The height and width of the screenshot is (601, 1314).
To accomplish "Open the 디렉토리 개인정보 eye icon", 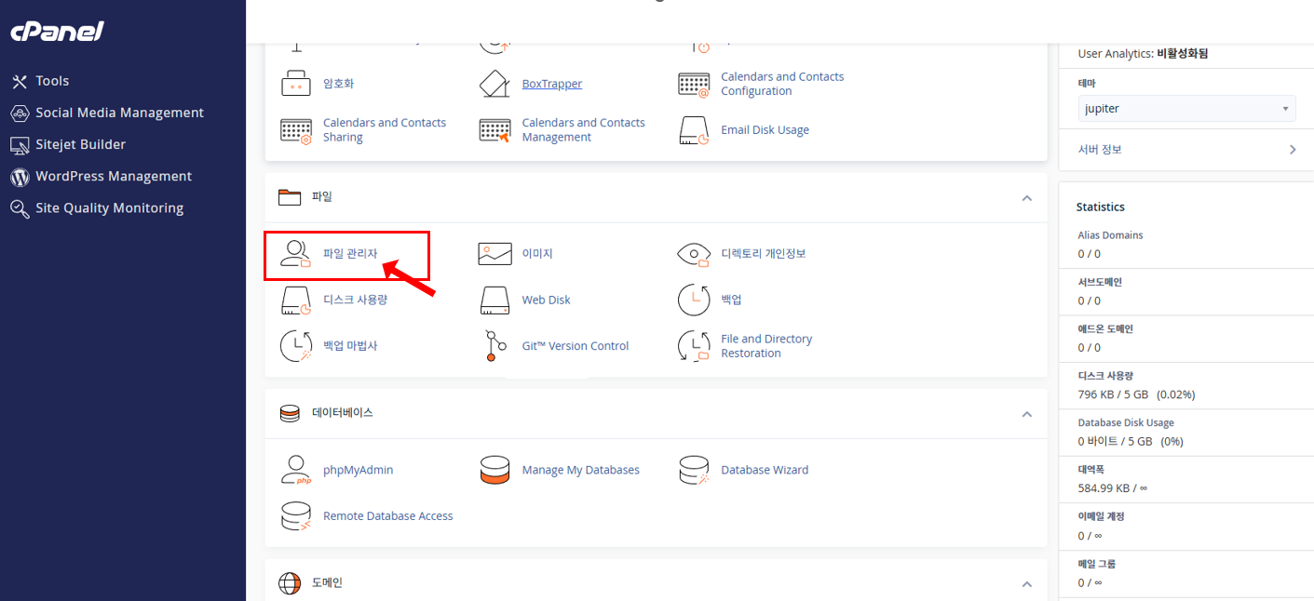I will pyautogui.click(x=694, y=254).
